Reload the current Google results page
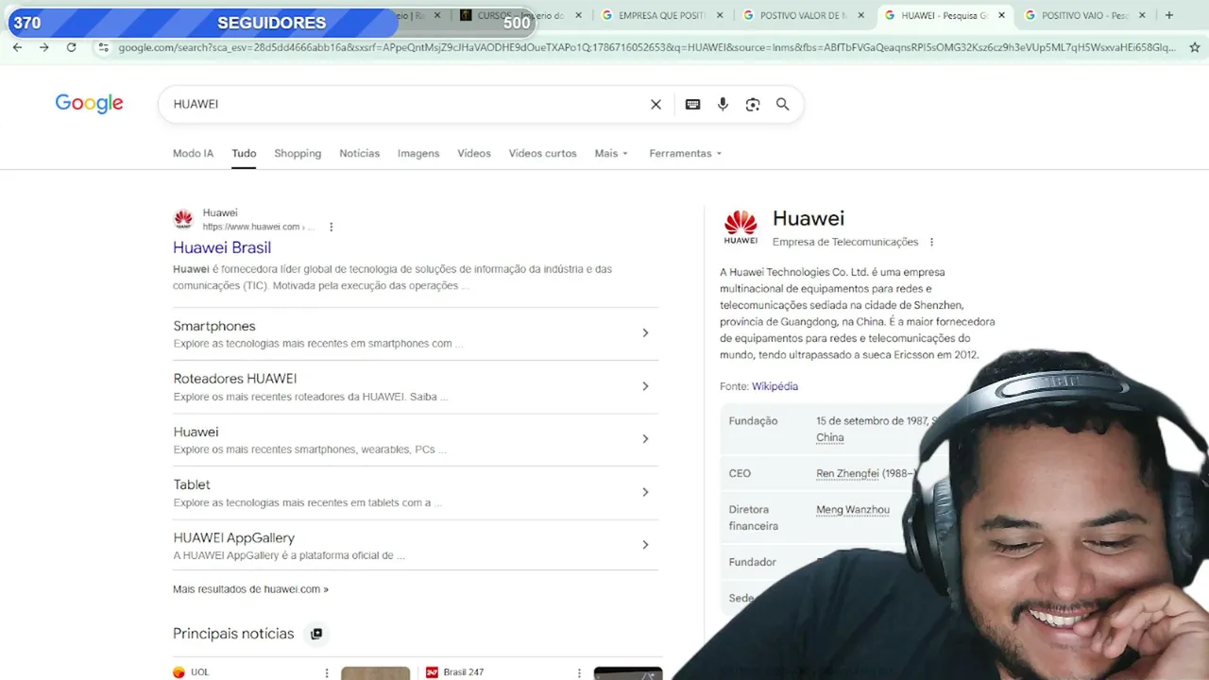 point(71,47)
